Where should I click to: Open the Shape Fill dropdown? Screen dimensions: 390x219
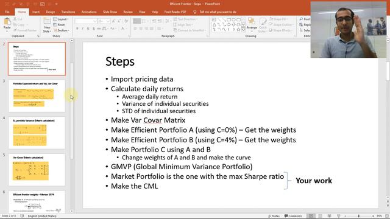pyautogui.click(x=278, y=19)
